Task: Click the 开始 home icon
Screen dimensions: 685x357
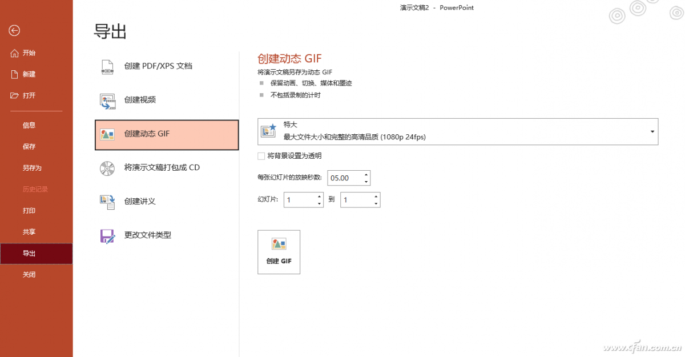Action: click(15, 53)
